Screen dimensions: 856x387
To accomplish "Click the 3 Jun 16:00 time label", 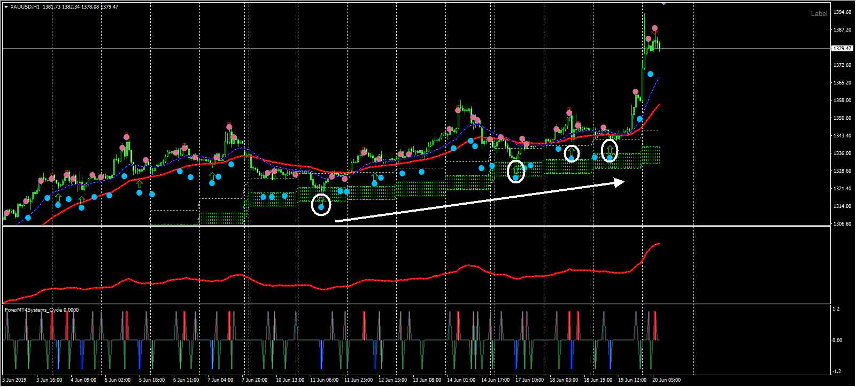I will pos(49,380).
